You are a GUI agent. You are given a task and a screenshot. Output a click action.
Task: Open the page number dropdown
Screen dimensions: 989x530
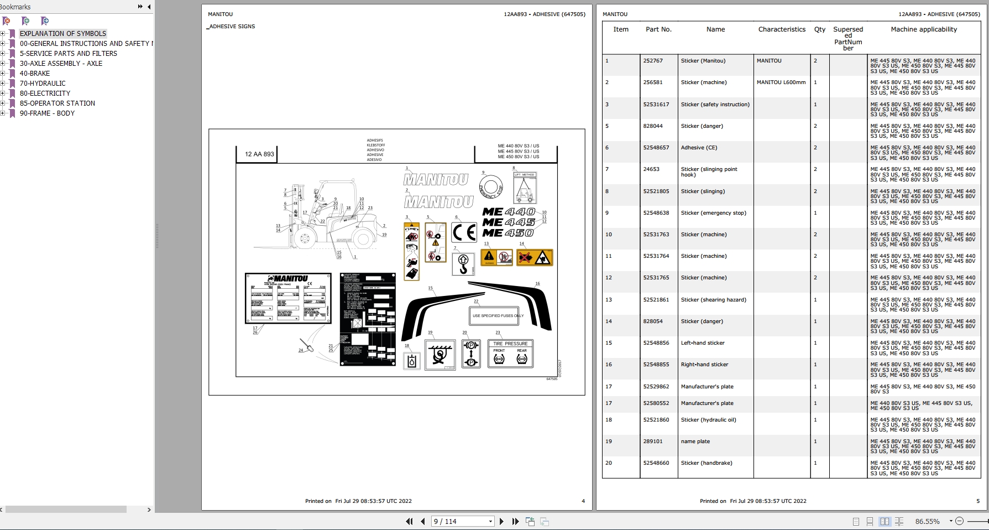click(x=490, y=521)
